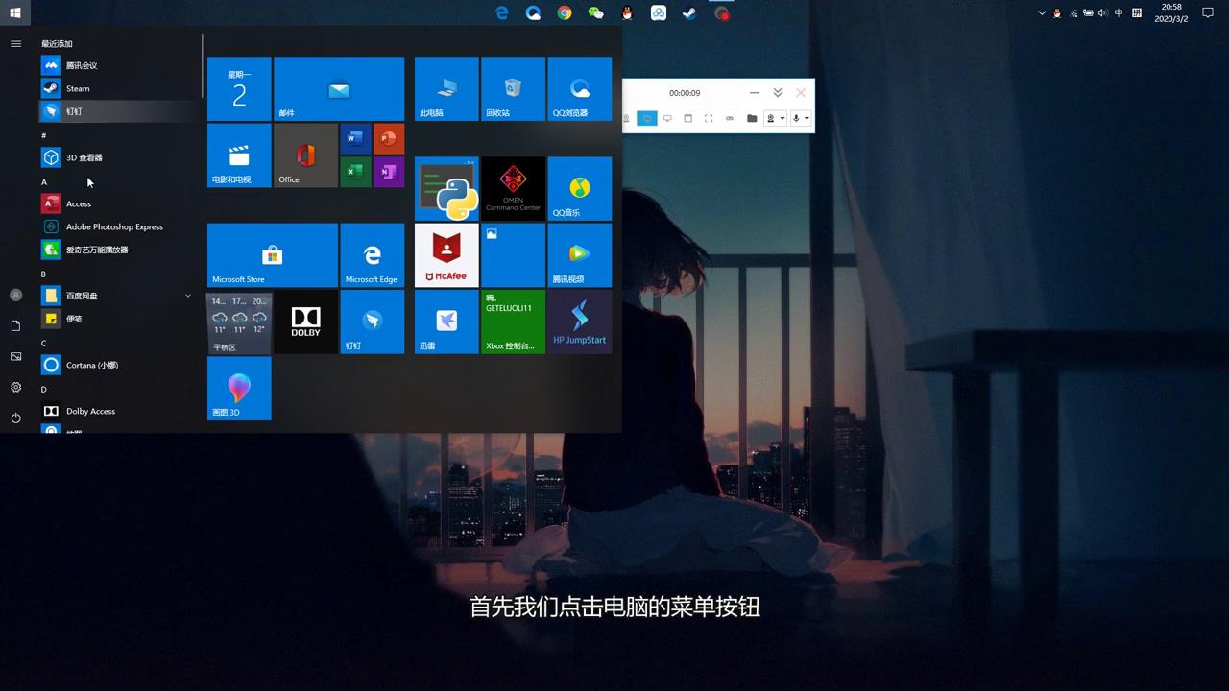Open Tencent Meeting (腾讯会议) in recently added list
1229x691 pixels.
tap(117, 65)
